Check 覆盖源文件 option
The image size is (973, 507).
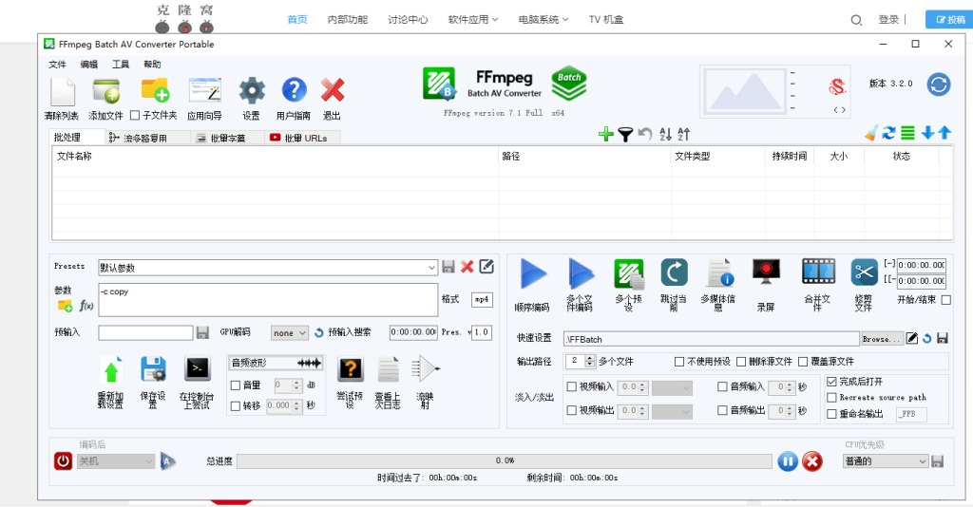803,362
